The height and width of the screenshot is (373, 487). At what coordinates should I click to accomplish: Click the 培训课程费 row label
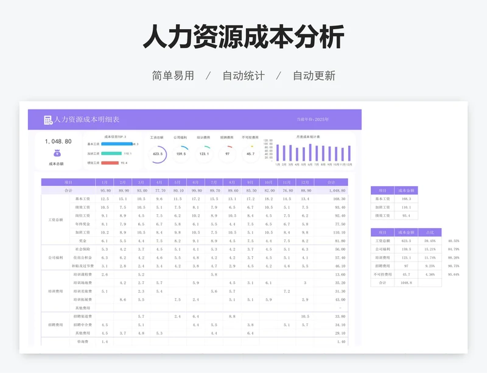(x=83, y=274)
